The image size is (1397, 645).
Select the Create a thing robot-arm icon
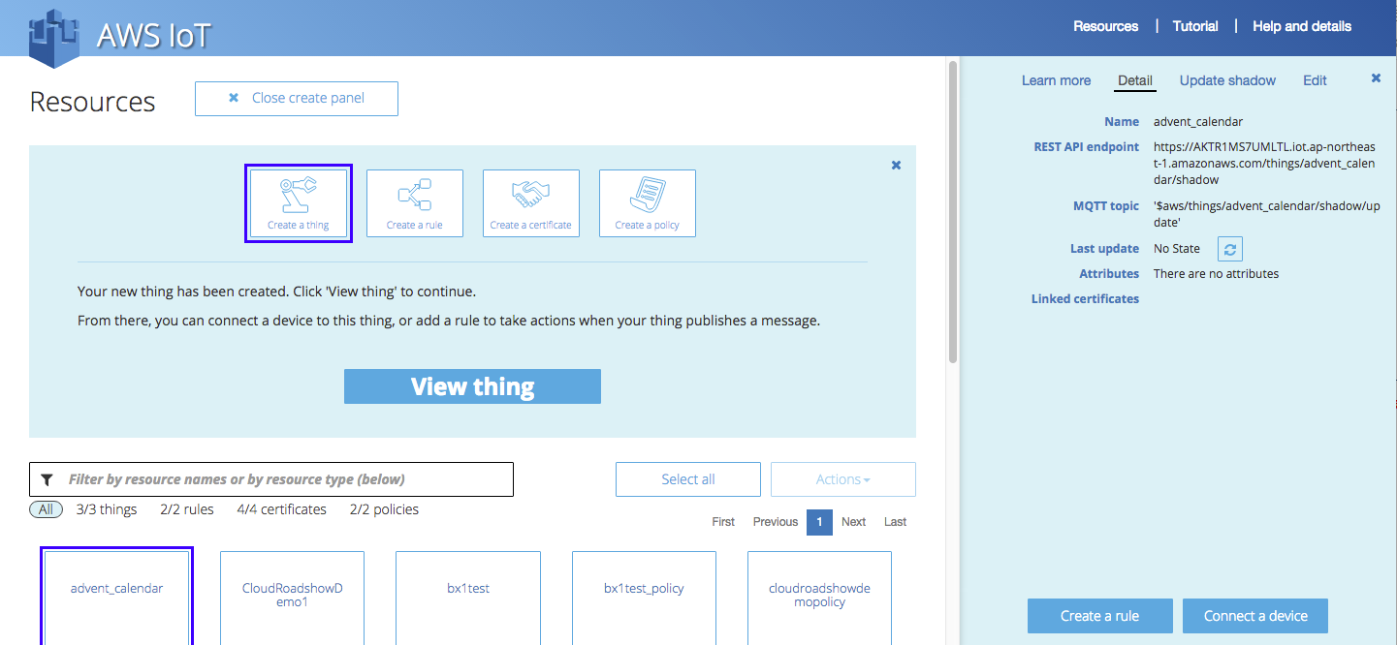(x=299, y=203)
